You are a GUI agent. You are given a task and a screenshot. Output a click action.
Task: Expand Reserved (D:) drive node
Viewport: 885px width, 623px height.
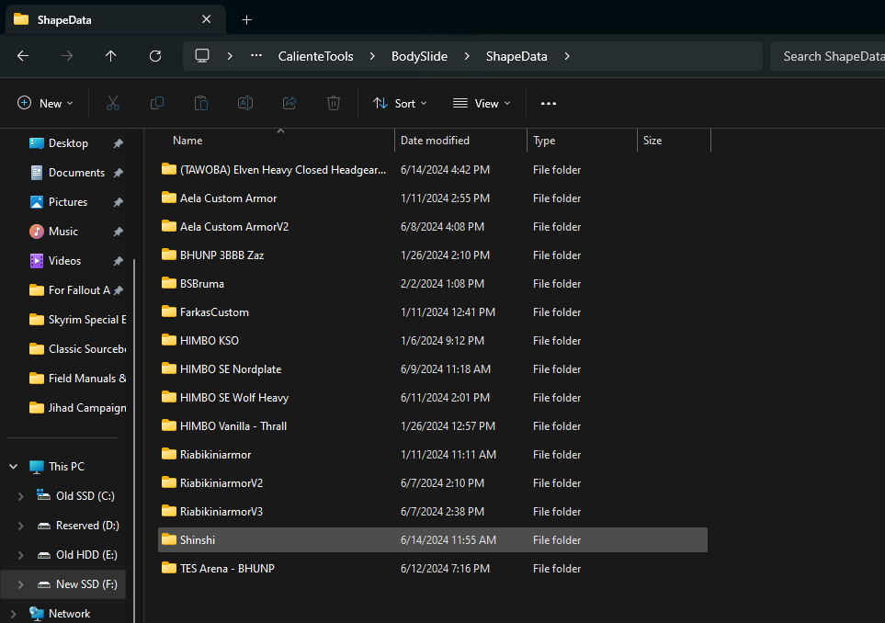pos(21,526)
